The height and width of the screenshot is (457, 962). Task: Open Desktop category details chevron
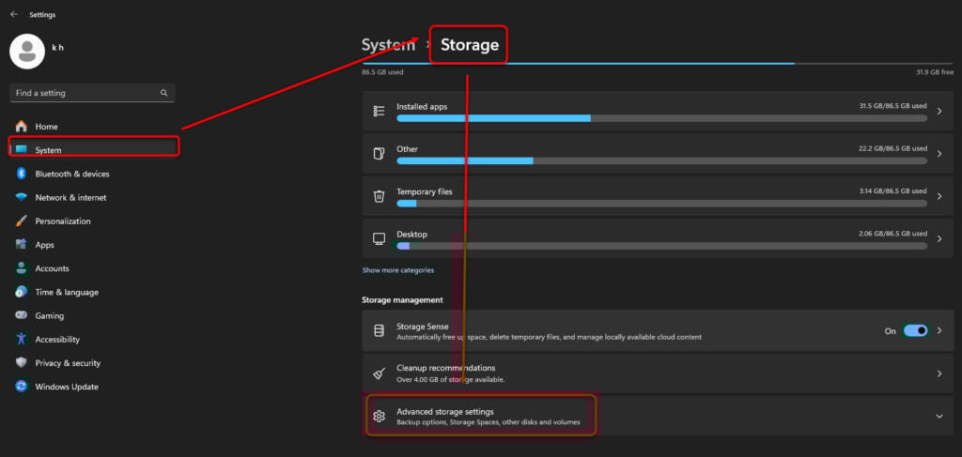tap(939, 239)
